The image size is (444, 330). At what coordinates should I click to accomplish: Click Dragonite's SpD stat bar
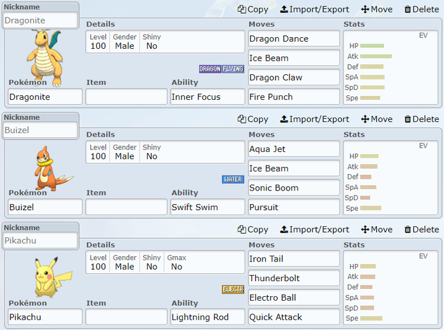[x=373, y=87]
